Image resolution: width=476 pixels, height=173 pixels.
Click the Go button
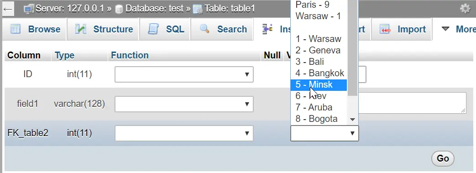(443, 158)
